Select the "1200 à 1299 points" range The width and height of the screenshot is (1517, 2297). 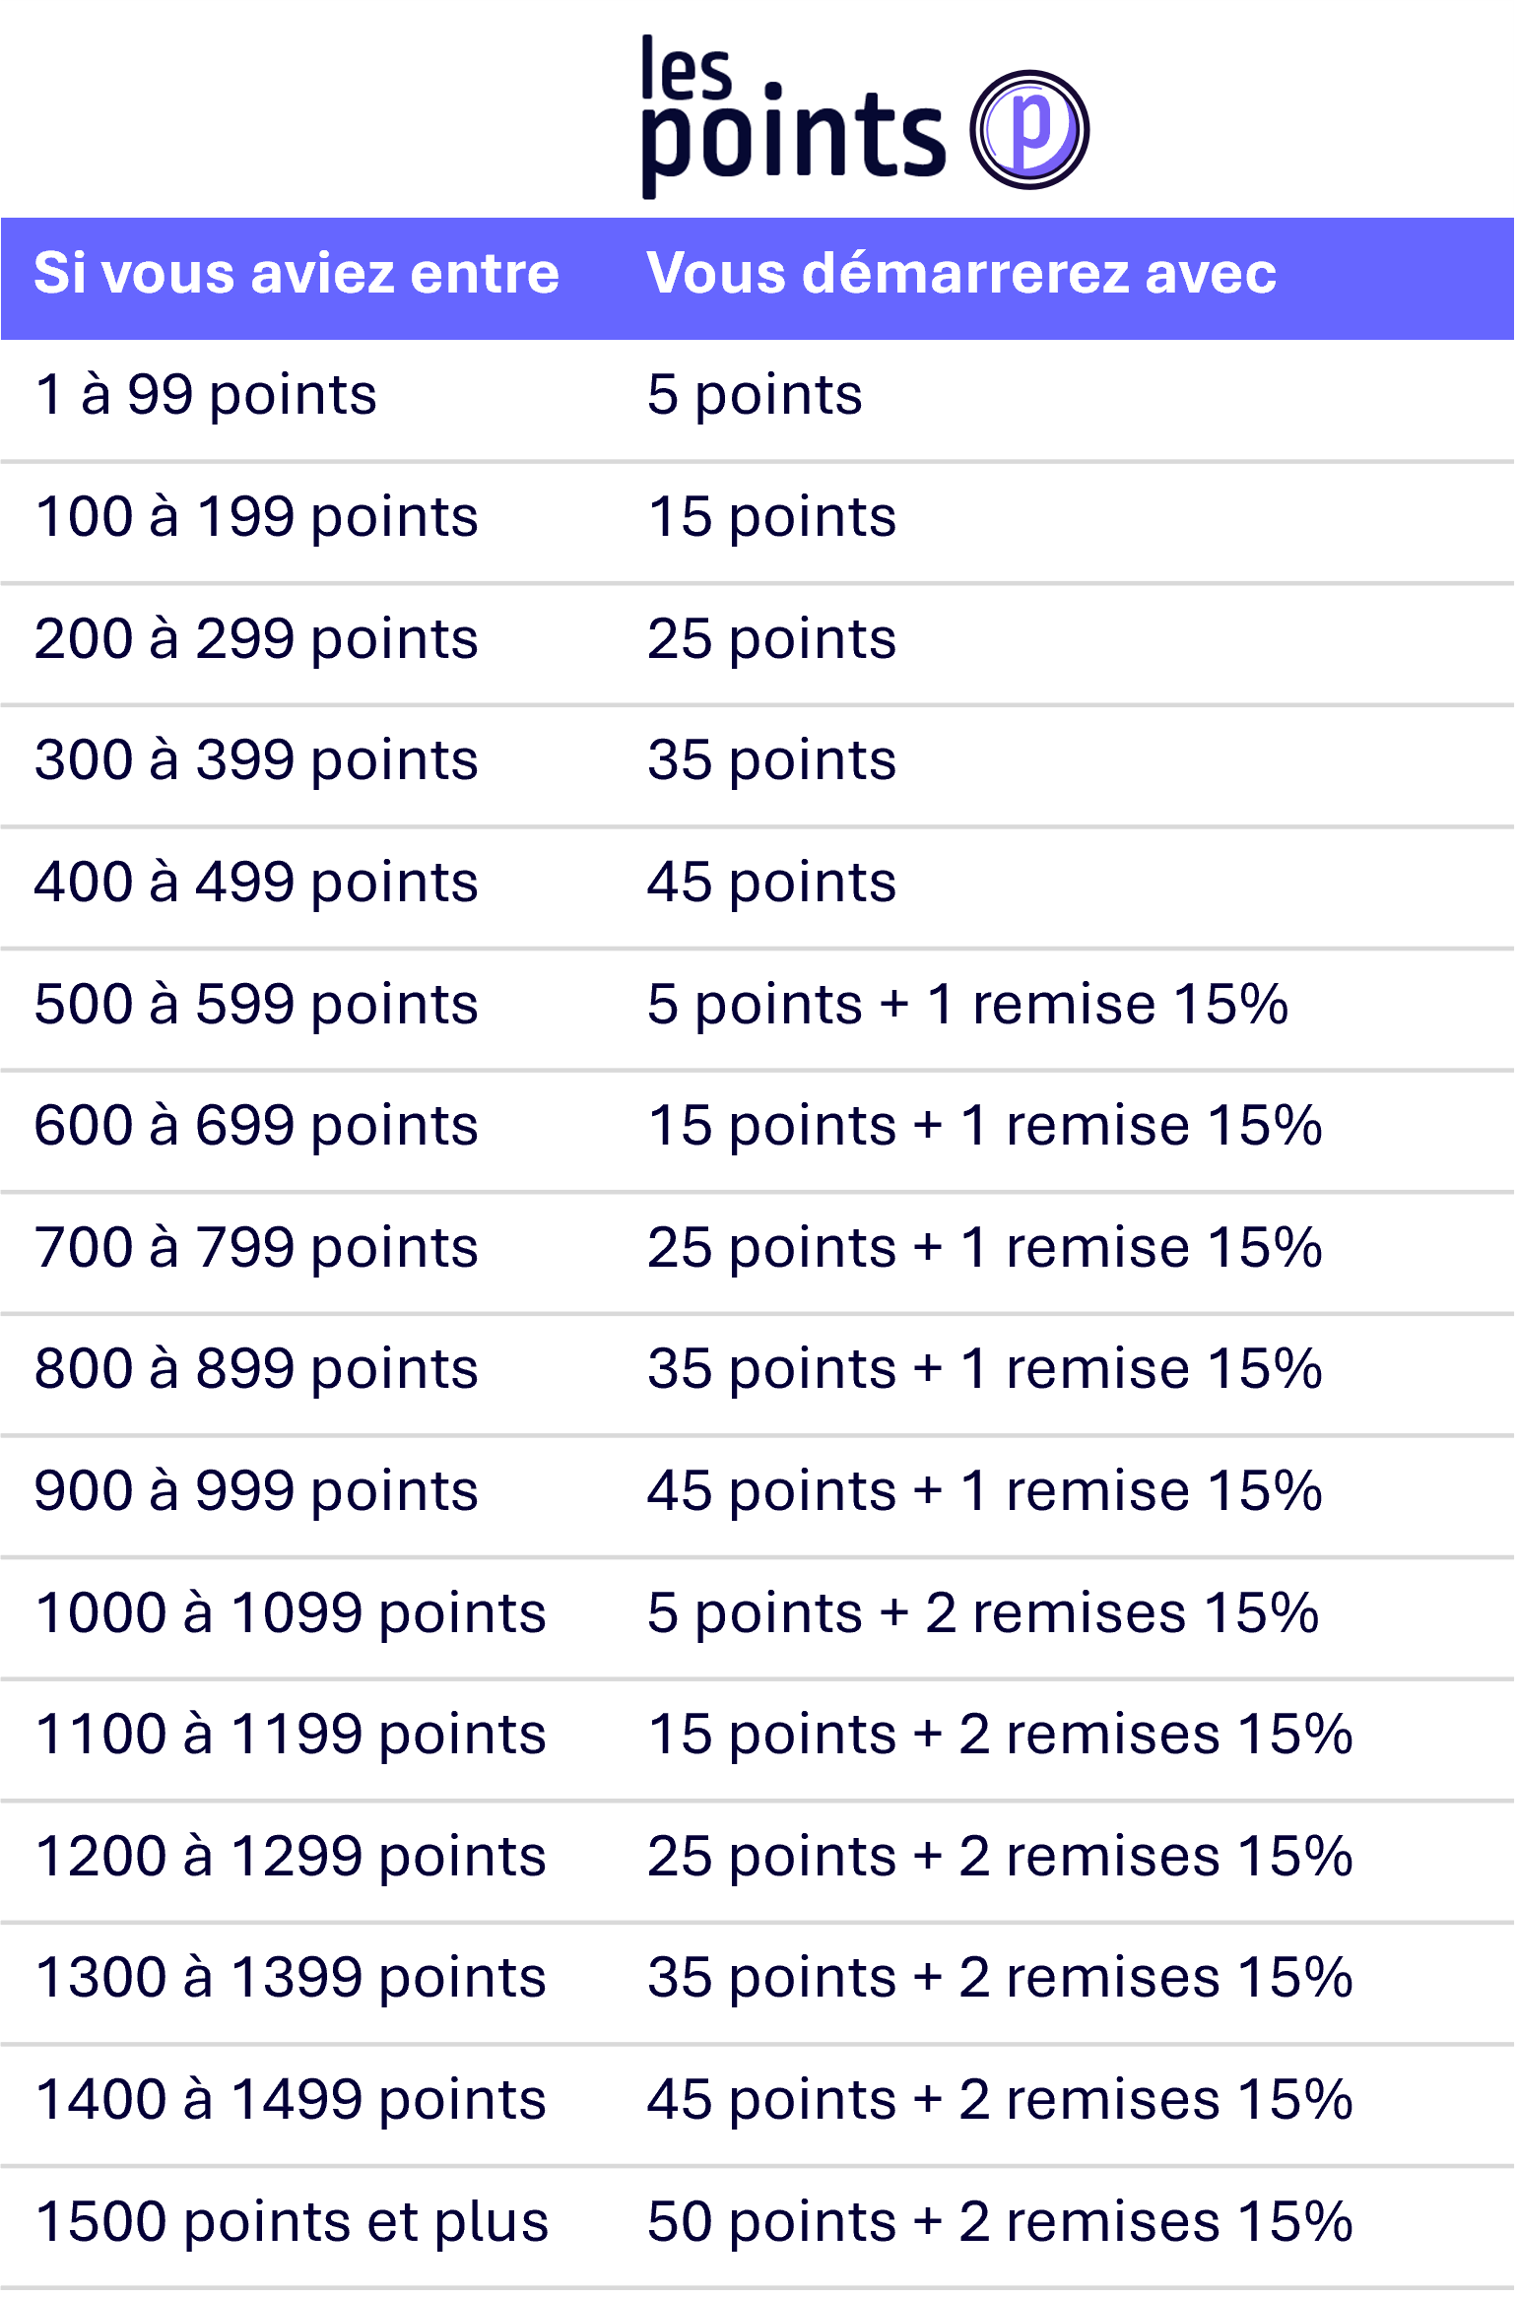tap(291, 1858)
